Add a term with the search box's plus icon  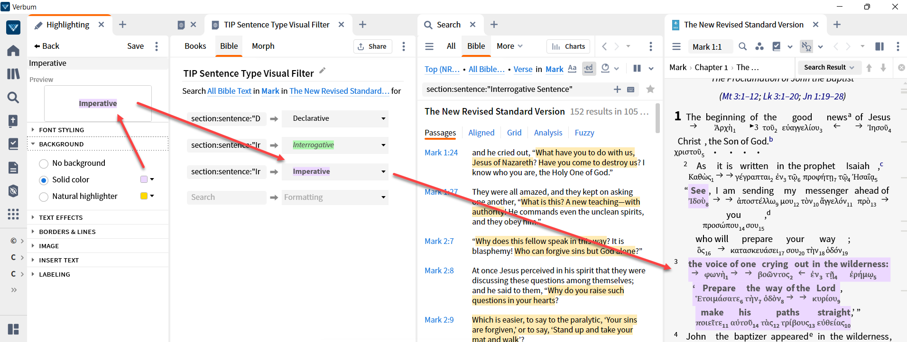point(617,89)
